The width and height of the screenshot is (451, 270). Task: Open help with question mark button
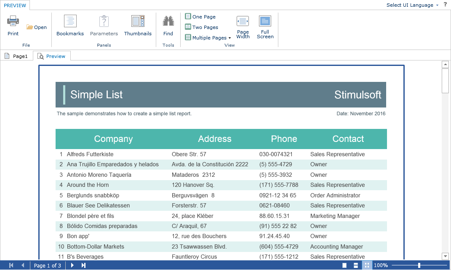point(445,5)
